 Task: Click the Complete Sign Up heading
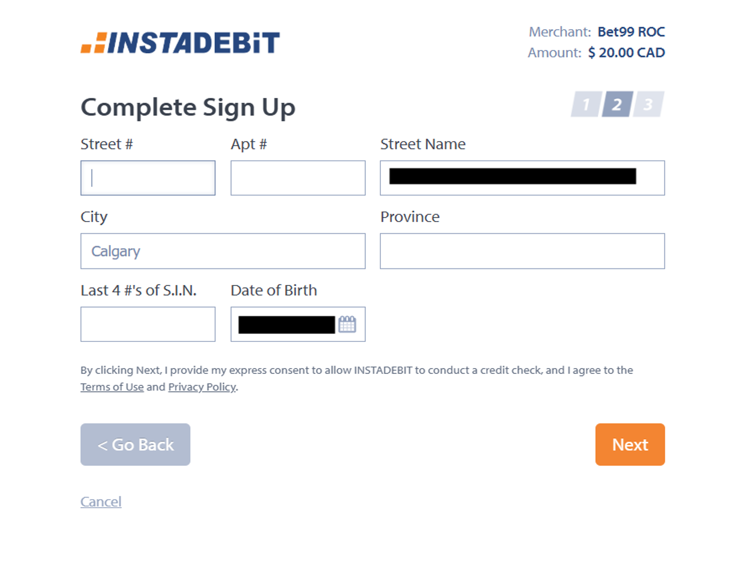[188, 108]
